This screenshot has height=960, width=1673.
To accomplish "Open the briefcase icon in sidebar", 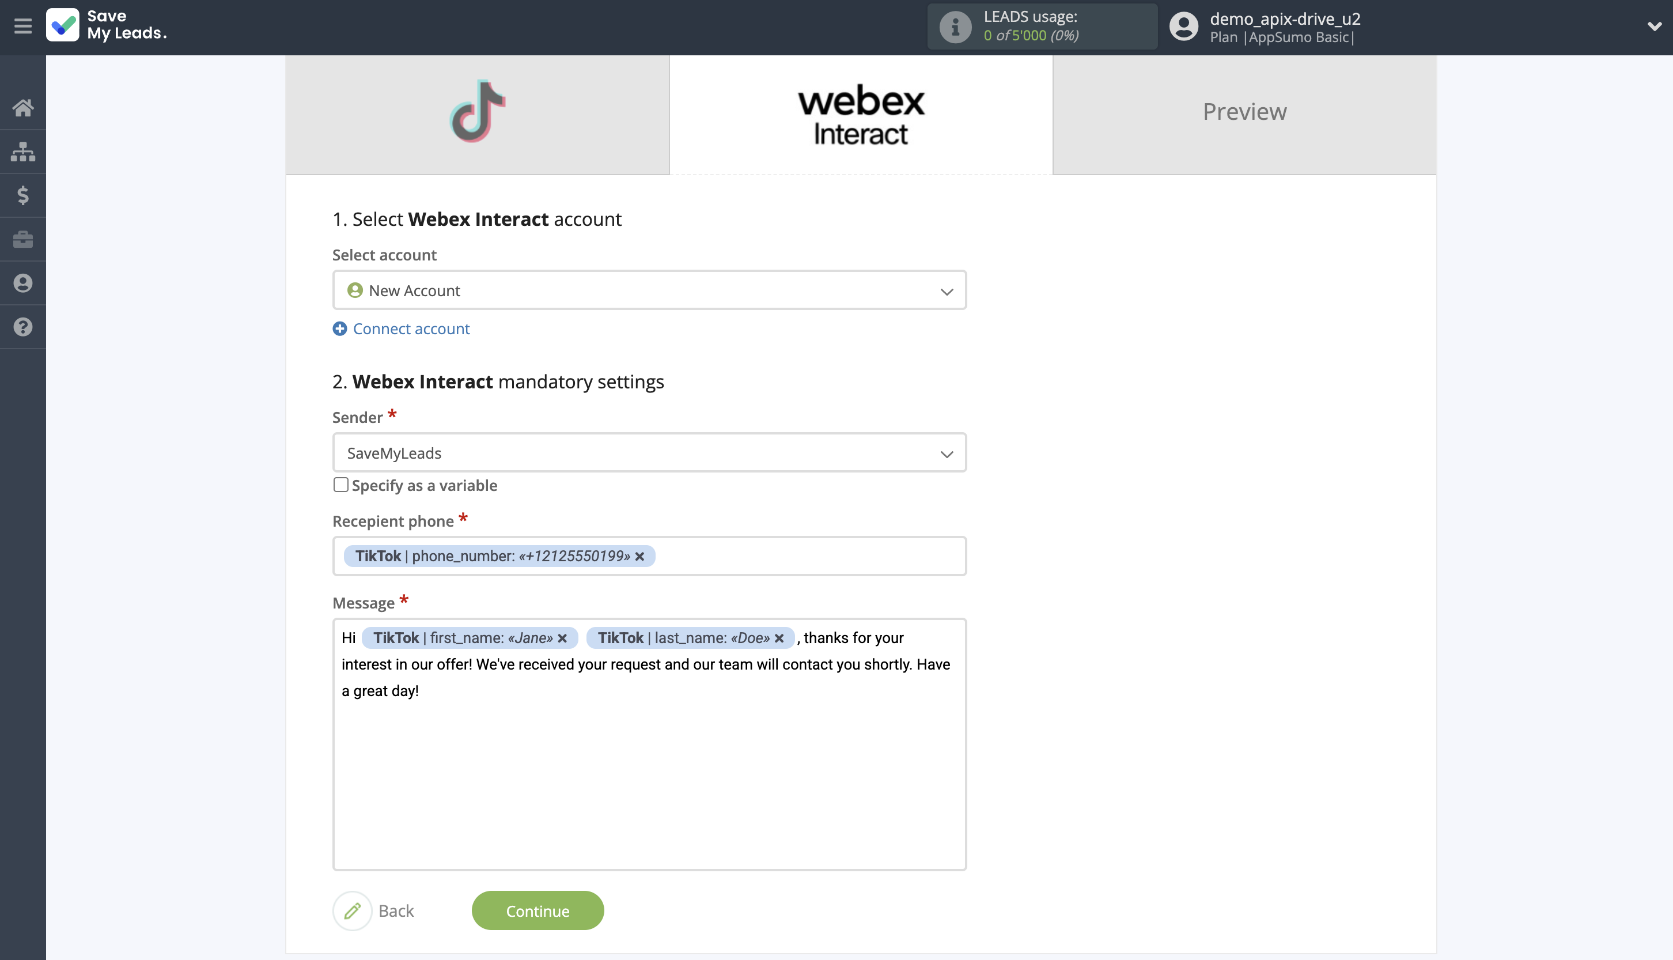I will [22, 239].
